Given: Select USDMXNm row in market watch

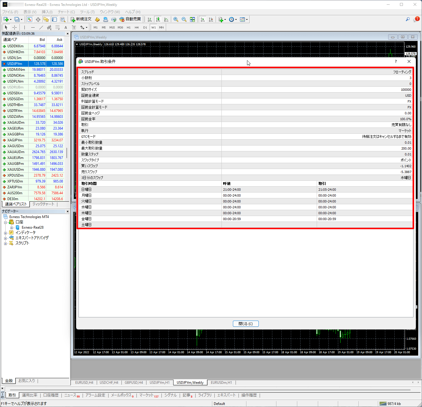Looking at the screenshot, I should tap(33, 70).
